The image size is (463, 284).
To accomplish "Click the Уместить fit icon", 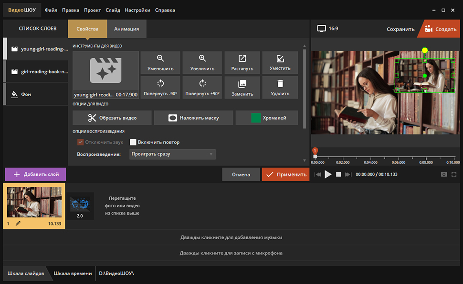I will [280, 59].
